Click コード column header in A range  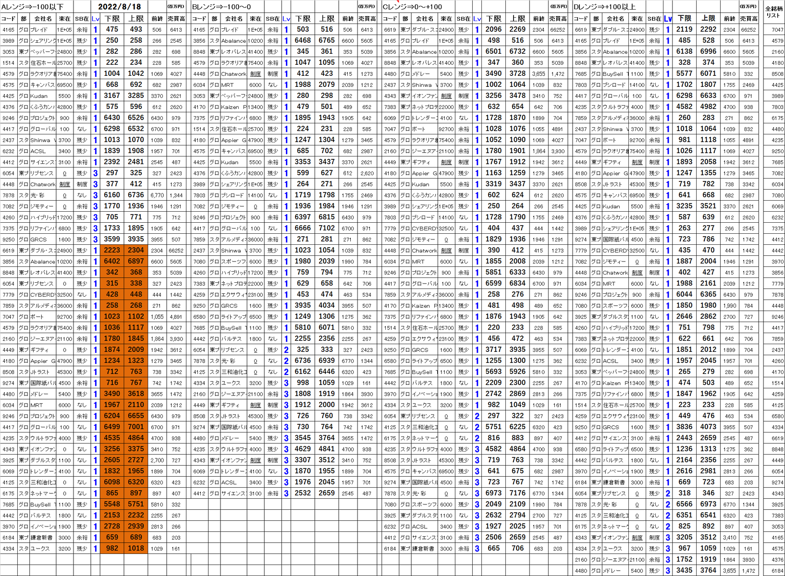8,19
